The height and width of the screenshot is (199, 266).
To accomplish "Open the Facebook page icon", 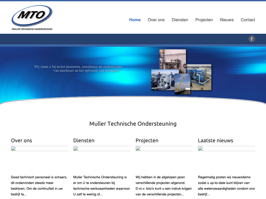I will tap(251, 39).
